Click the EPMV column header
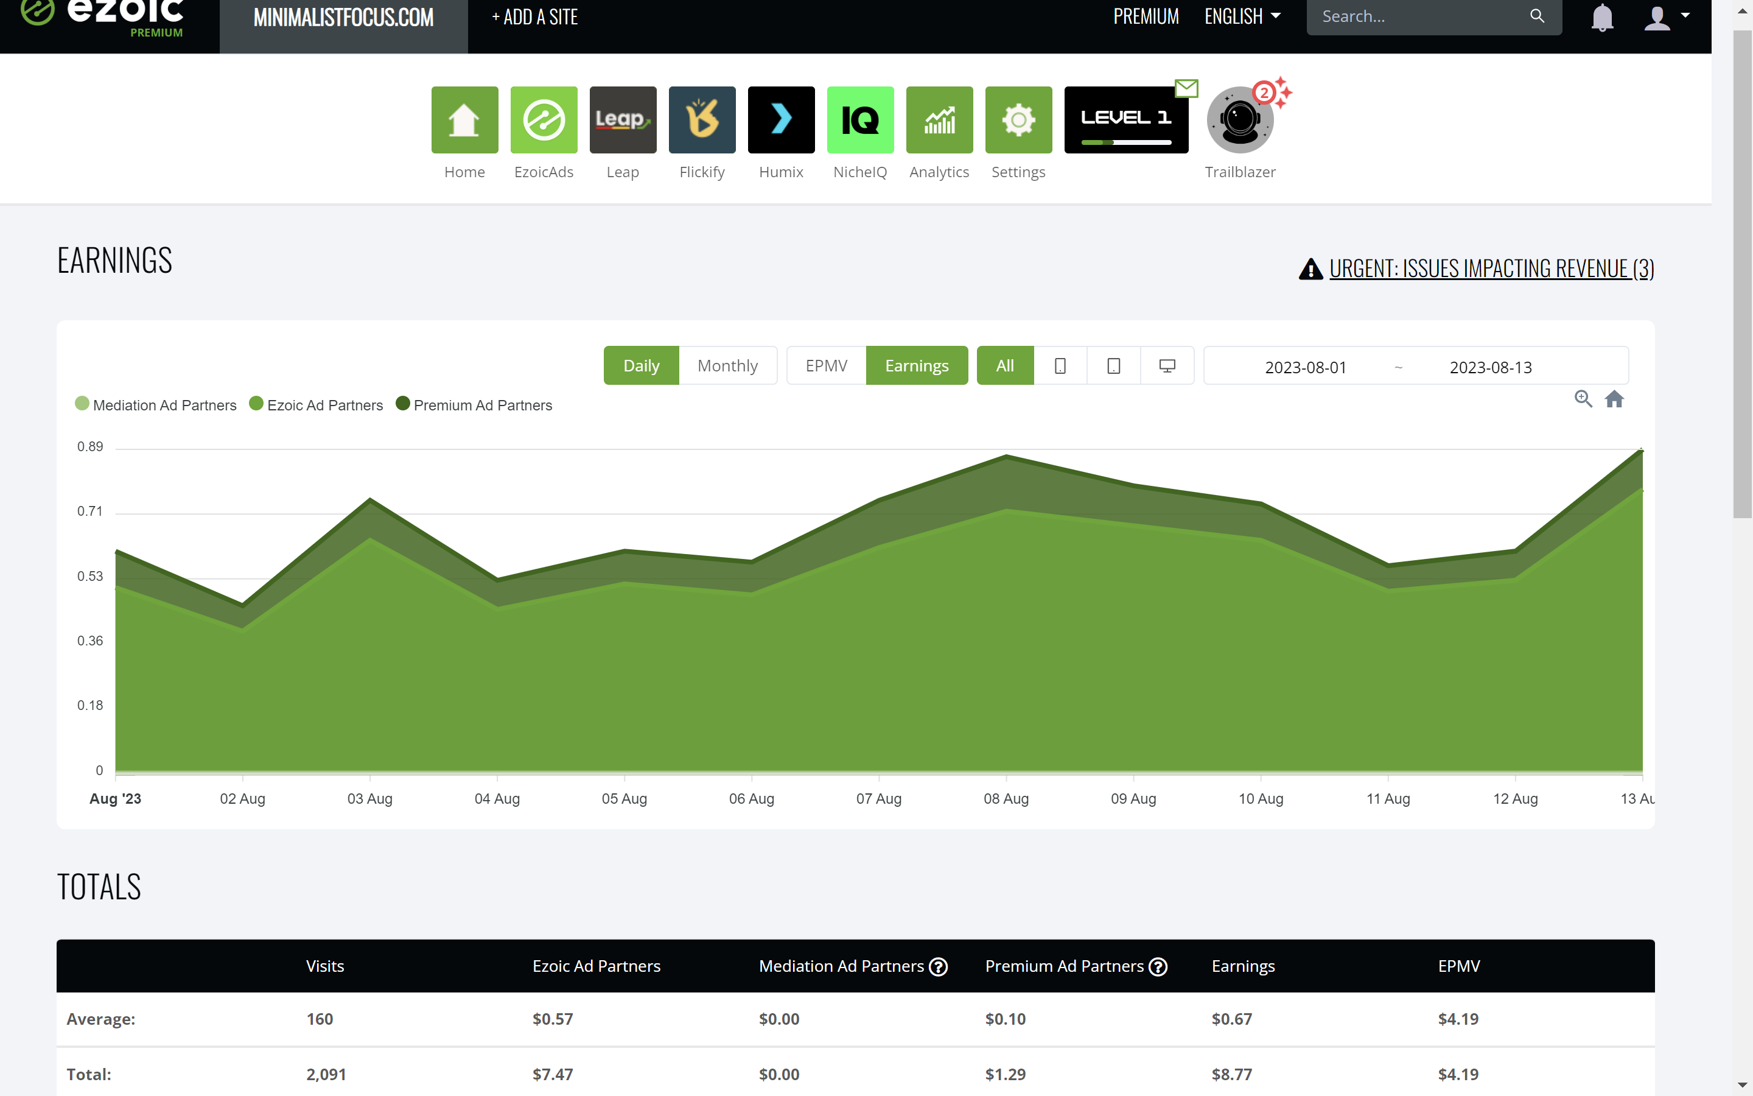Viewport: 1753px width, 1096px height. pos(1458,966)
